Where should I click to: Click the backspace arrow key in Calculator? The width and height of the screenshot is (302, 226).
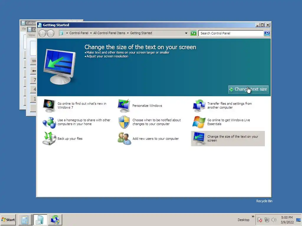tap(34, 71)
